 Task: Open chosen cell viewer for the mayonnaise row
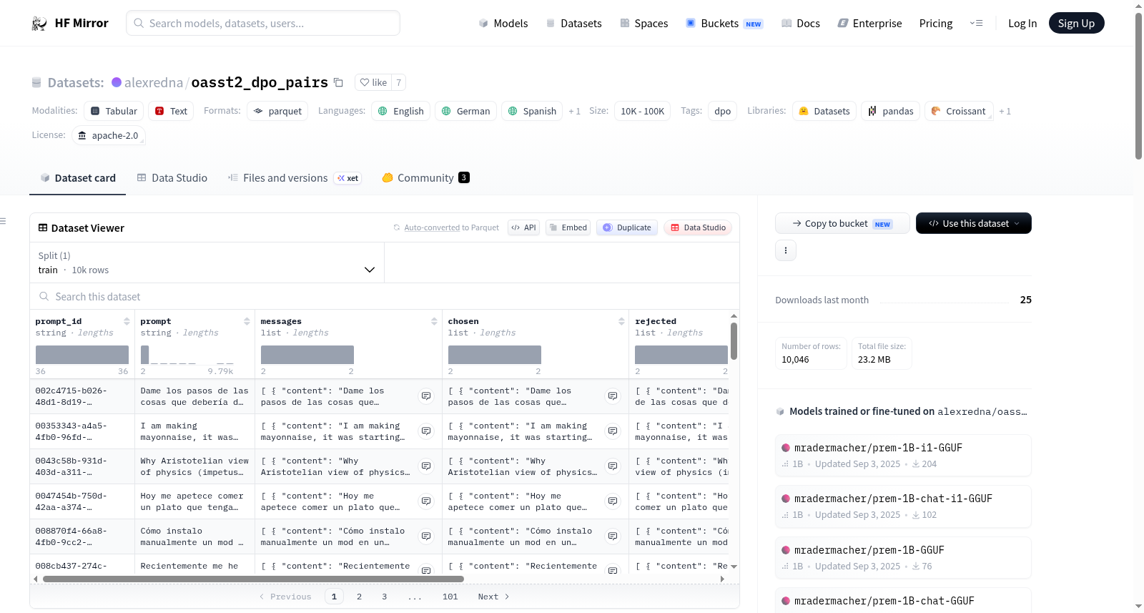point(613,431)
